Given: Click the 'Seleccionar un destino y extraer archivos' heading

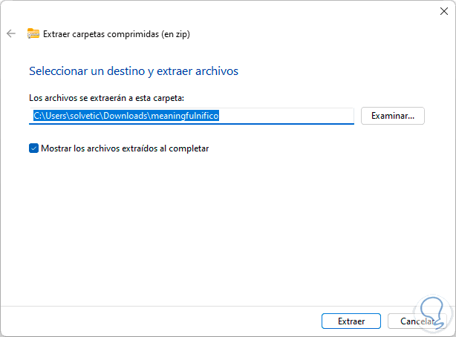Looking at the screenshot, I should click(133, 71).
